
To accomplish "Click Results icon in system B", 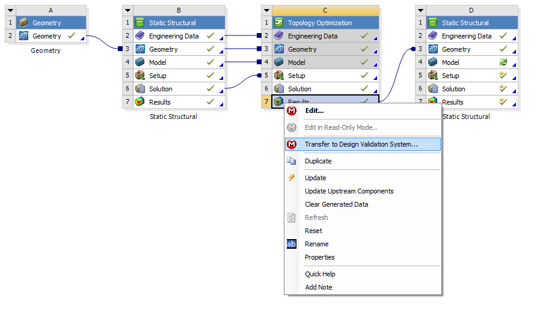I will point(140,102).
